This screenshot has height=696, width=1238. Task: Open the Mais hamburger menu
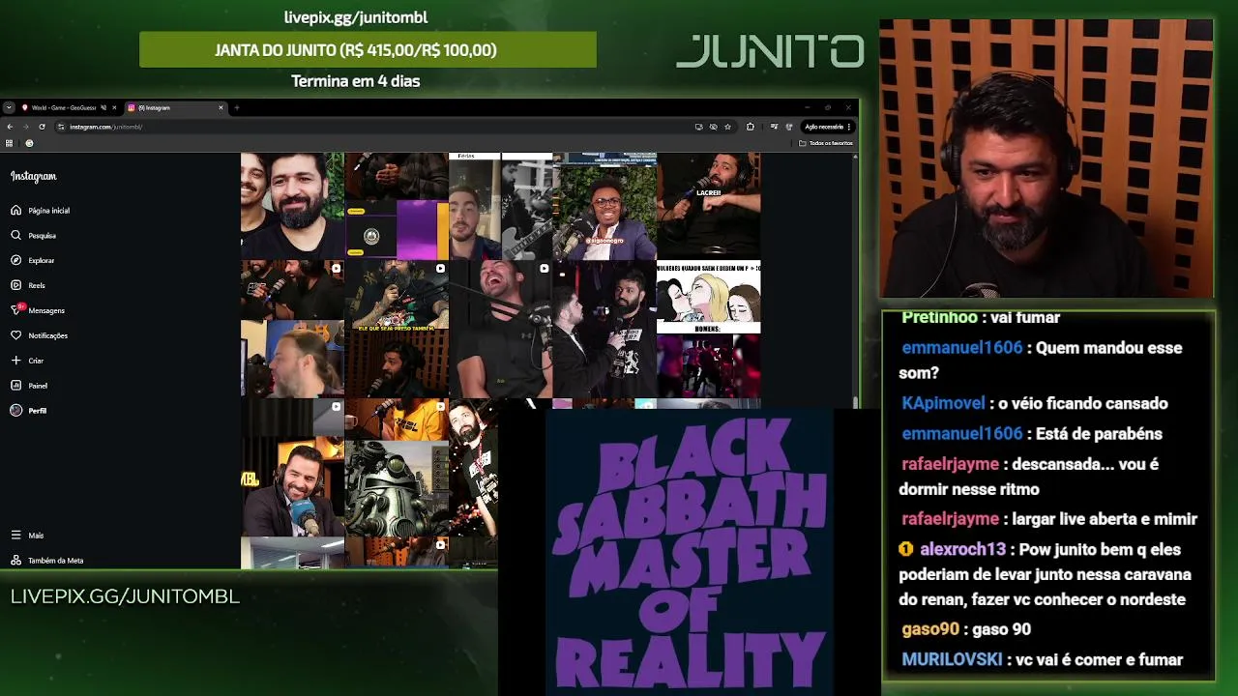point(15,535)
